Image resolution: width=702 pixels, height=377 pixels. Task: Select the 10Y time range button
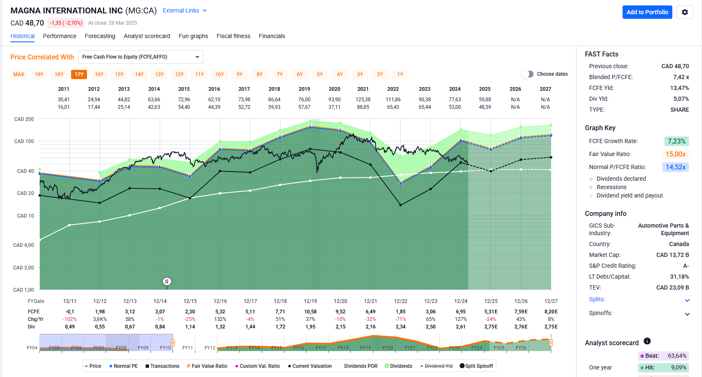[220, 74]
